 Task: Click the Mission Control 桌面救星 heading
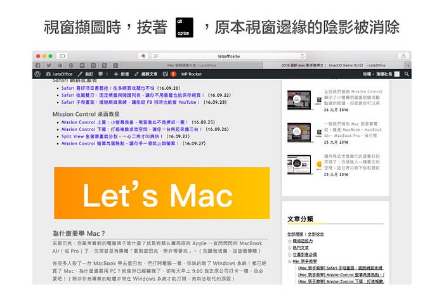point(86,114)
